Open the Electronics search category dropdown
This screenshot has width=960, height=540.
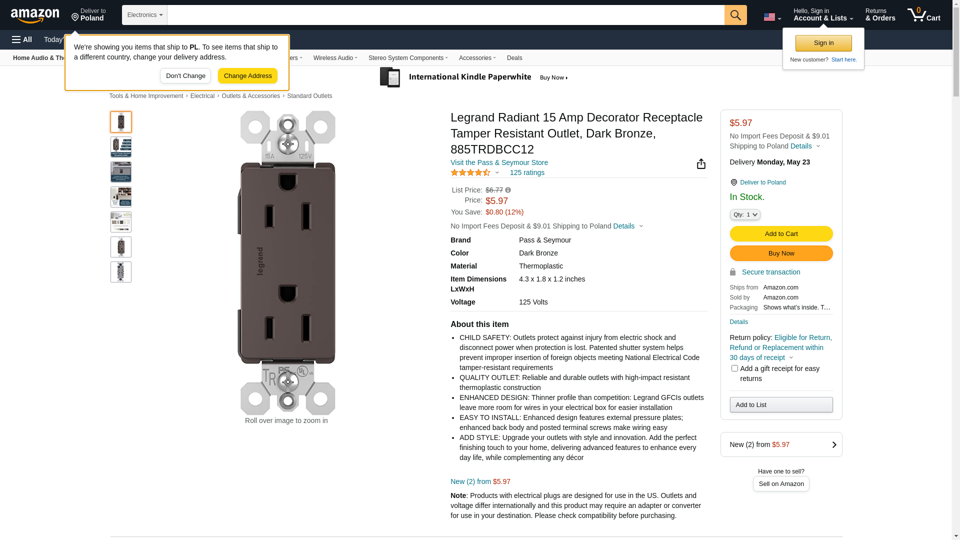pyautogui.click(x=144, y=15)
